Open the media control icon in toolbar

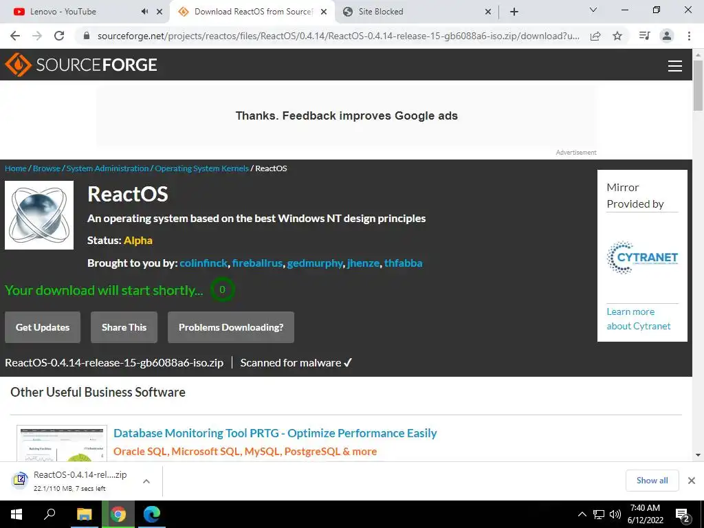[x=644, y=36]
